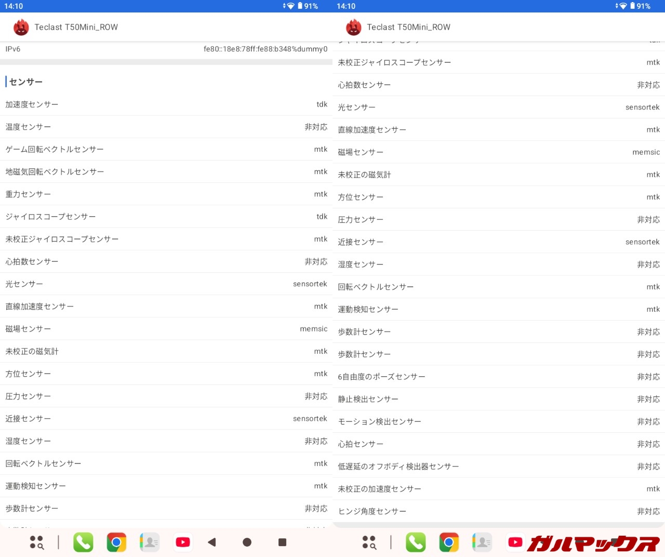
Task: Open the Phone app in the right dock
Action: pyautogui.click(x=416, y=542)
